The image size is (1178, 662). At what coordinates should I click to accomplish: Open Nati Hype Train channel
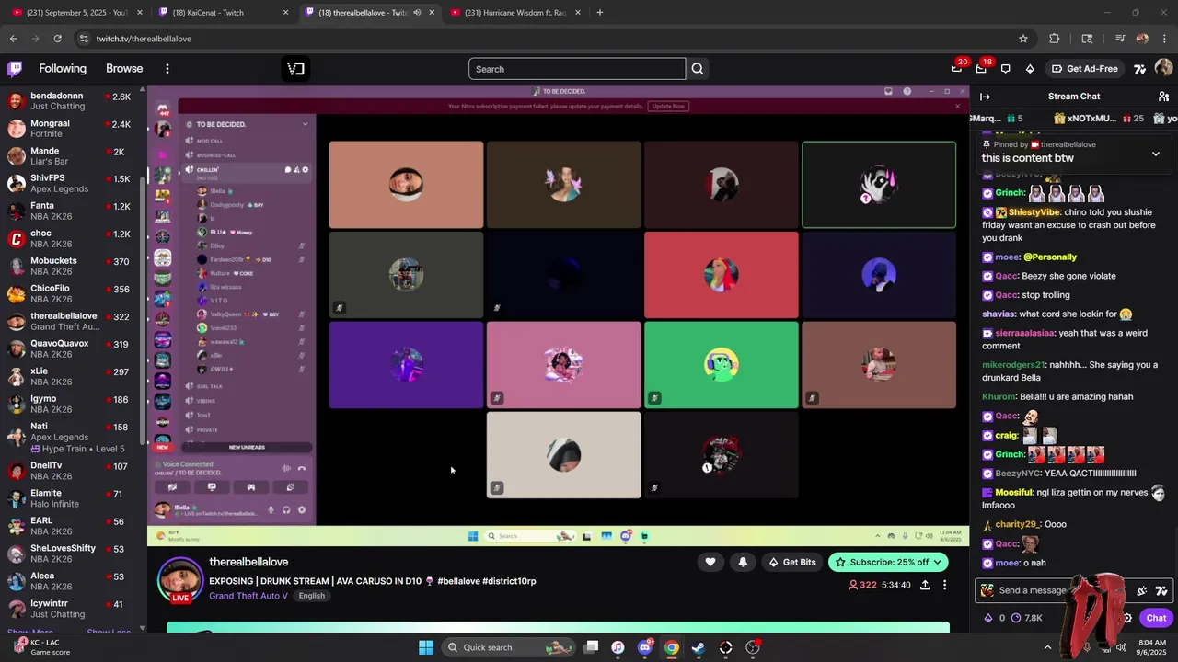[72, 438]
